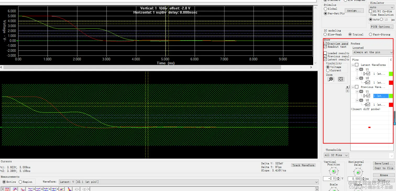The width and height of the screenshot is (396, 191).
Task: Select the Auto time resolution radio button
Action: click(370, 19)
